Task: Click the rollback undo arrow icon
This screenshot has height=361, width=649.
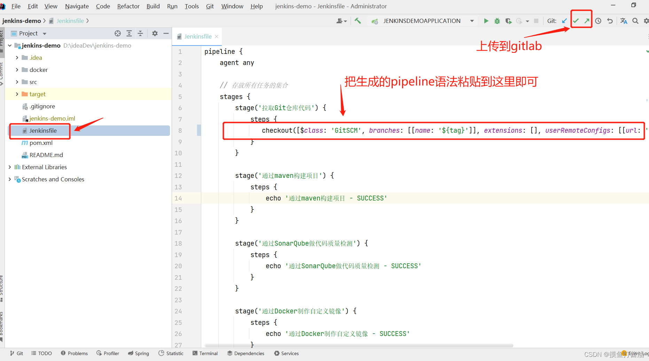Action: [610, 21]
